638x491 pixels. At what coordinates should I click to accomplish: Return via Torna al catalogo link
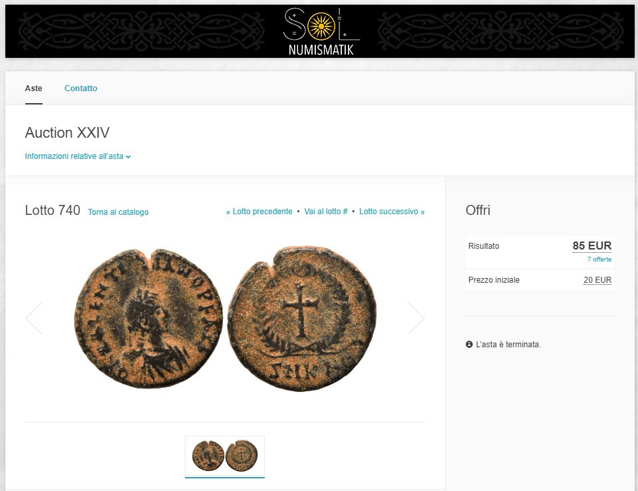[118, 212]
